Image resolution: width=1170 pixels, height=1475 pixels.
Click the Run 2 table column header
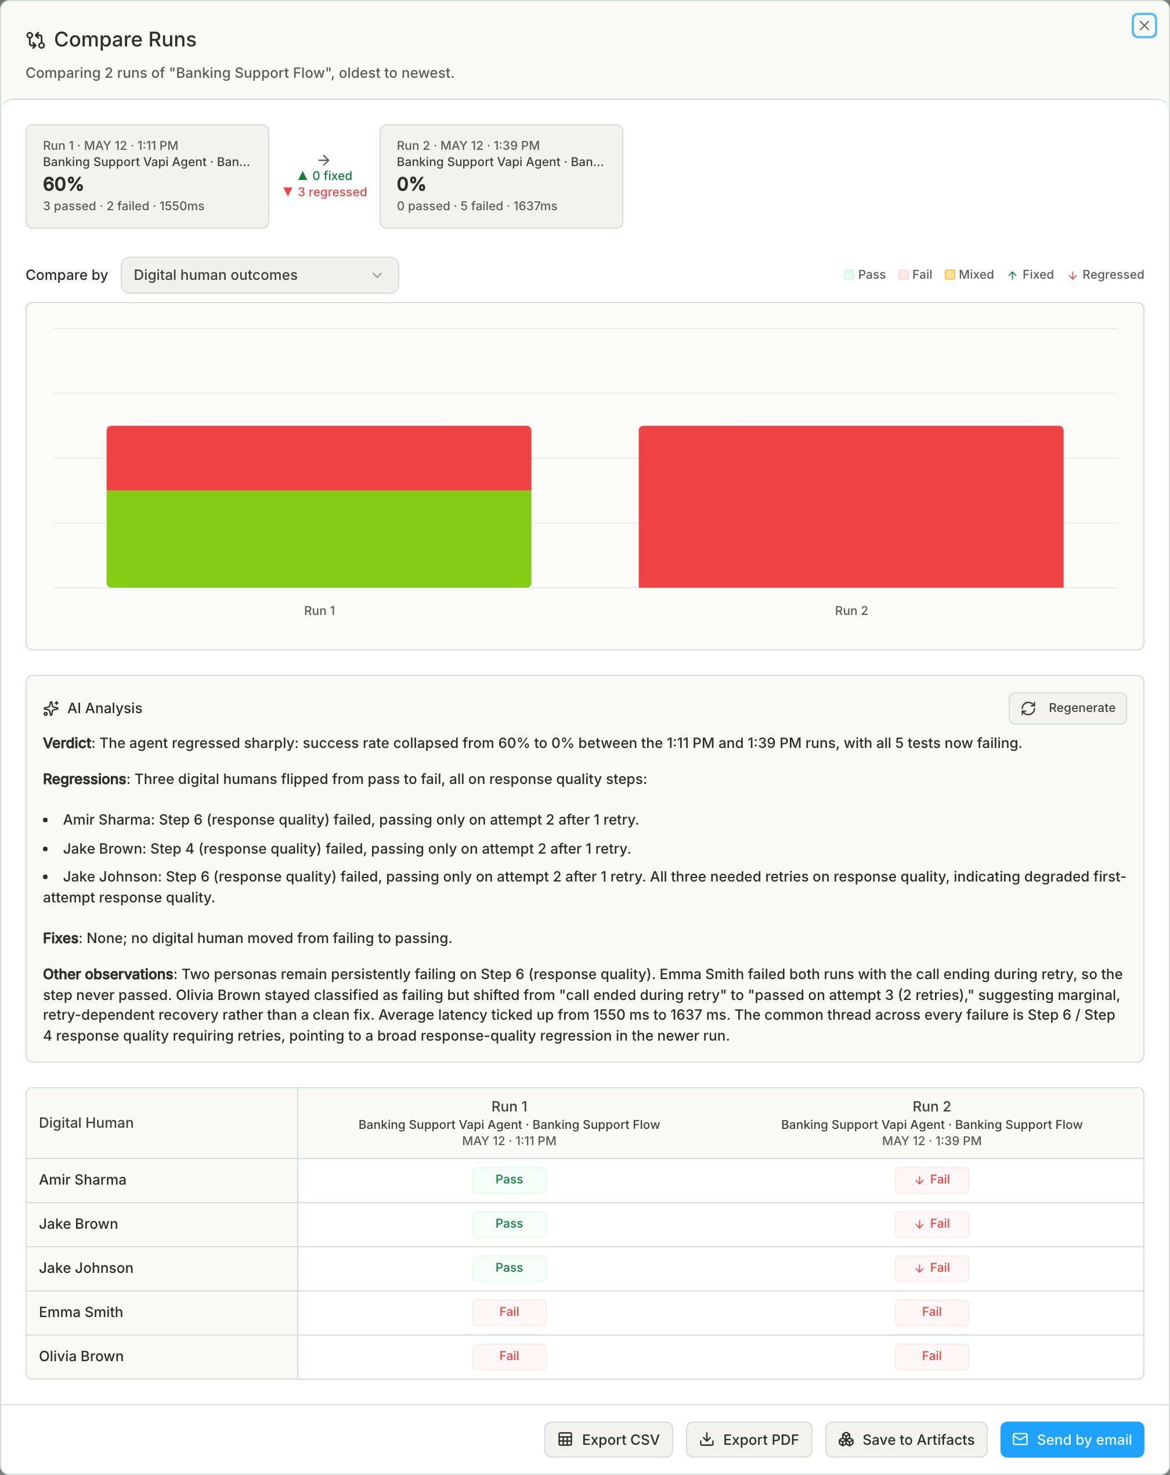pyautogui.click(x=931, y=1123)
